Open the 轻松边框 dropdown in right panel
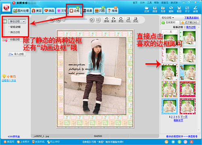This screenshot has width=202, height=145. click(x=168, y=18)
